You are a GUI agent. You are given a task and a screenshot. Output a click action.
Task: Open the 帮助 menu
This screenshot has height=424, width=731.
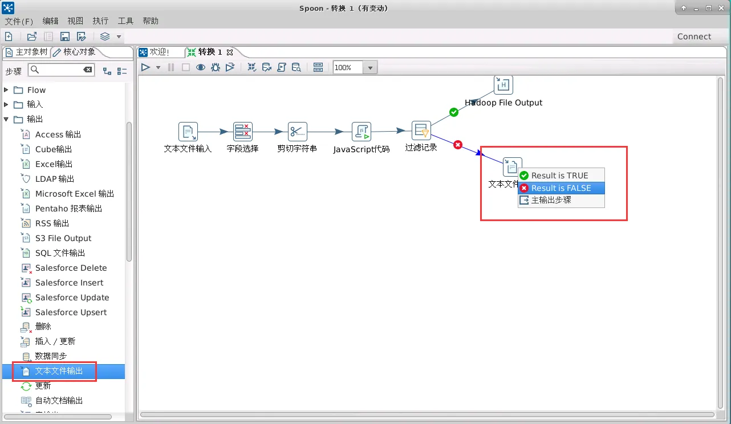click(x=151, y=21)
